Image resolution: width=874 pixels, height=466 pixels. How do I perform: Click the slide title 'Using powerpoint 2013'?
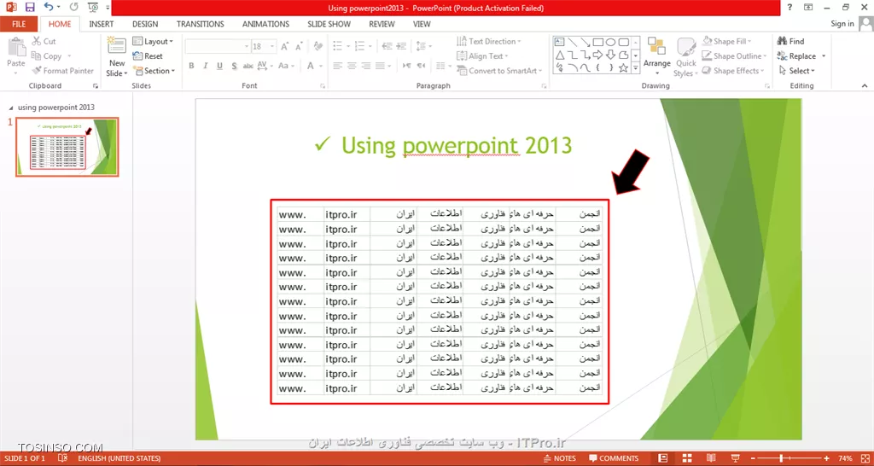pos(457,145)
